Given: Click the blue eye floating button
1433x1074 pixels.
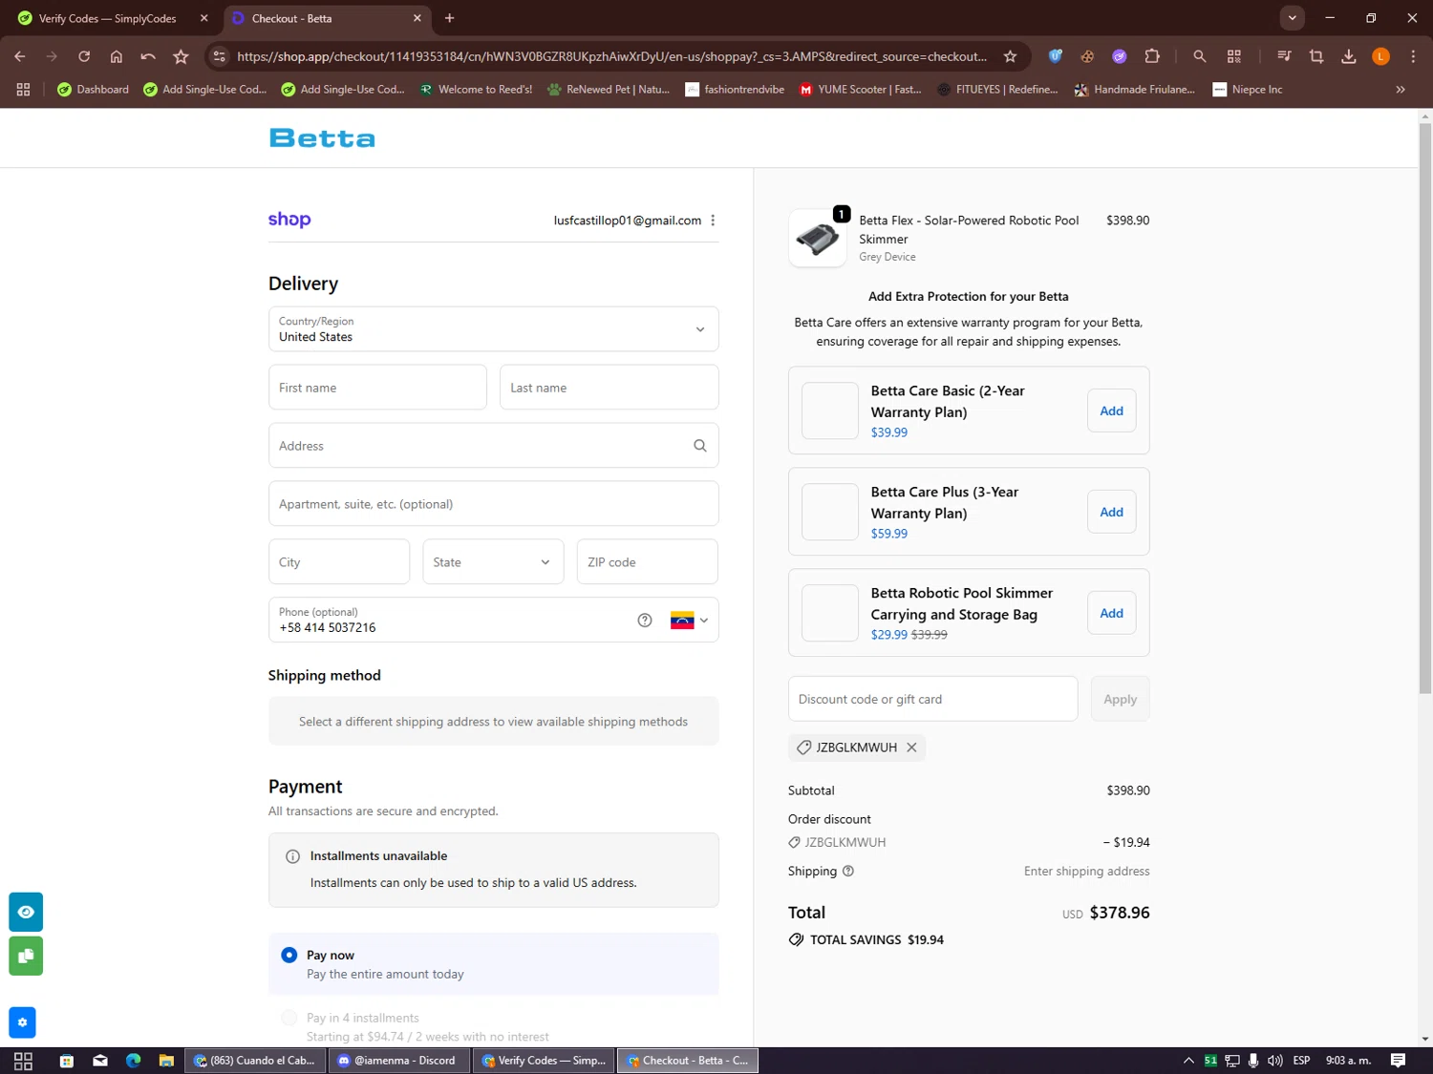Looking at the screenshot, I should (x=26, y=912).
